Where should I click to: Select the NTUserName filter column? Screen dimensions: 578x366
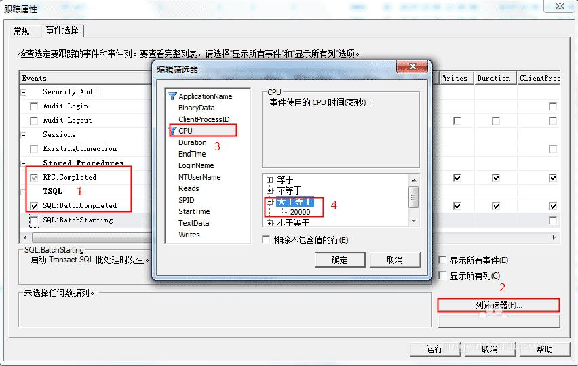coord(199,177)
